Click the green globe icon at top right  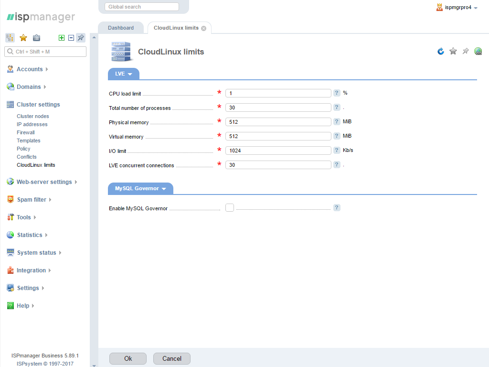point(478,51)
